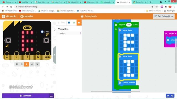Switch to the Python Ed tab
Image resolution: width=177 pixels, height=99 pixels.
click(x=140, y=2)
